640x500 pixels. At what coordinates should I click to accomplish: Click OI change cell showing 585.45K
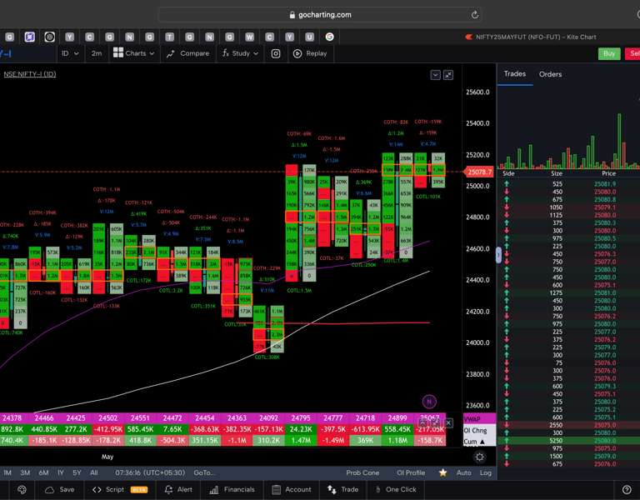(x=140, y=429)
